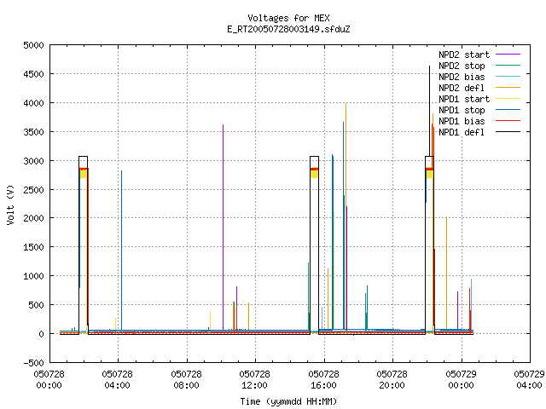The image size is (546, 409).
Task: Click the tall purple spike near 3600 V
Action: [223, 226]
